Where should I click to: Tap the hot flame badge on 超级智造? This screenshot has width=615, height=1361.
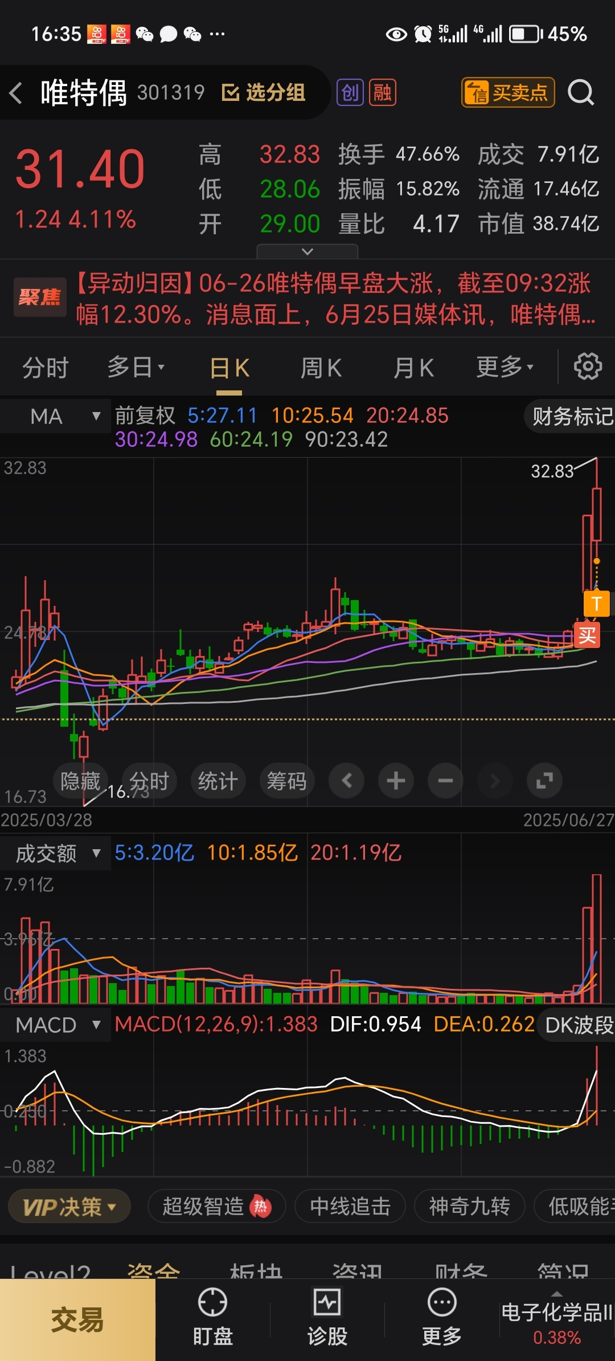260,1207
